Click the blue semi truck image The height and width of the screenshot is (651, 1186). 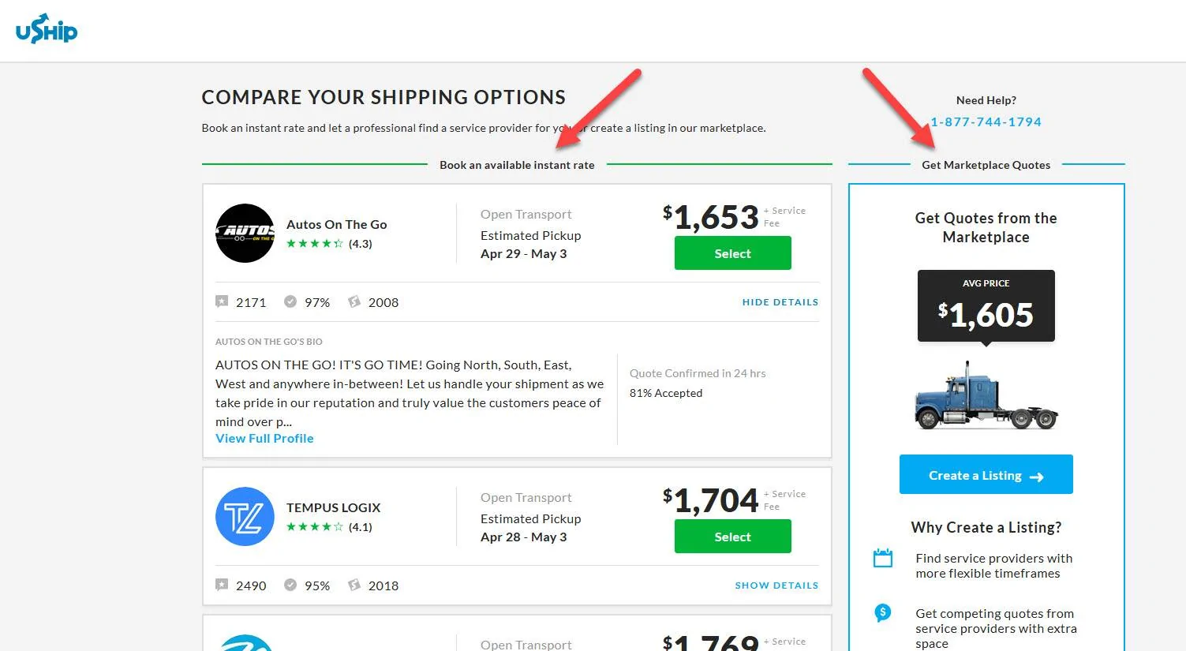click(986, 396)
